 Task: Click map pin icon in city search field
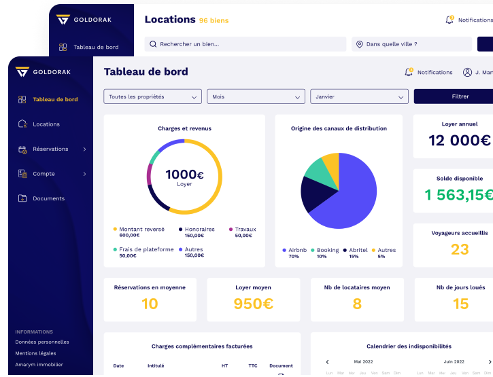[359, 44]
